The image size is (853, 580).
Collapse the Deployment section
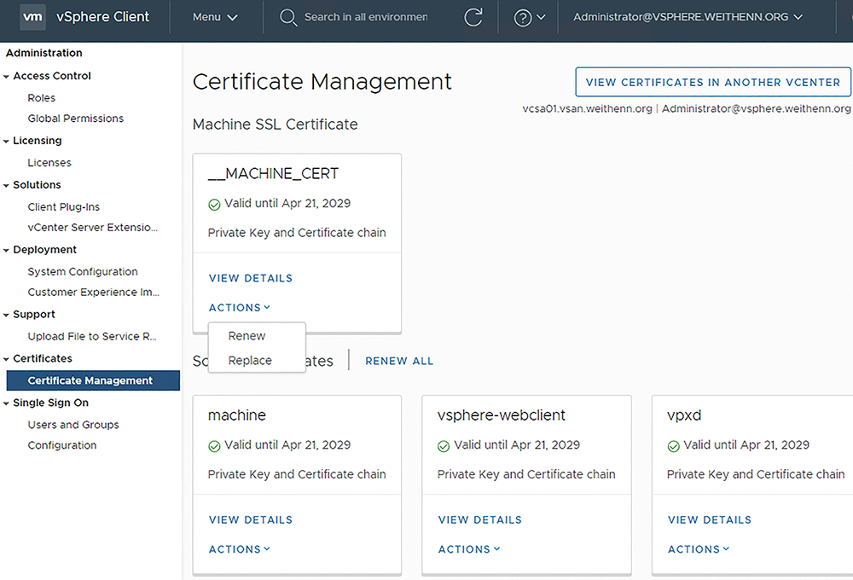click(7, 250)
